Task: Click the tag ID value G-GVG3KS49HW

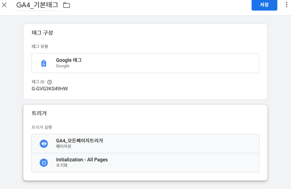Action: click(50, 89)
